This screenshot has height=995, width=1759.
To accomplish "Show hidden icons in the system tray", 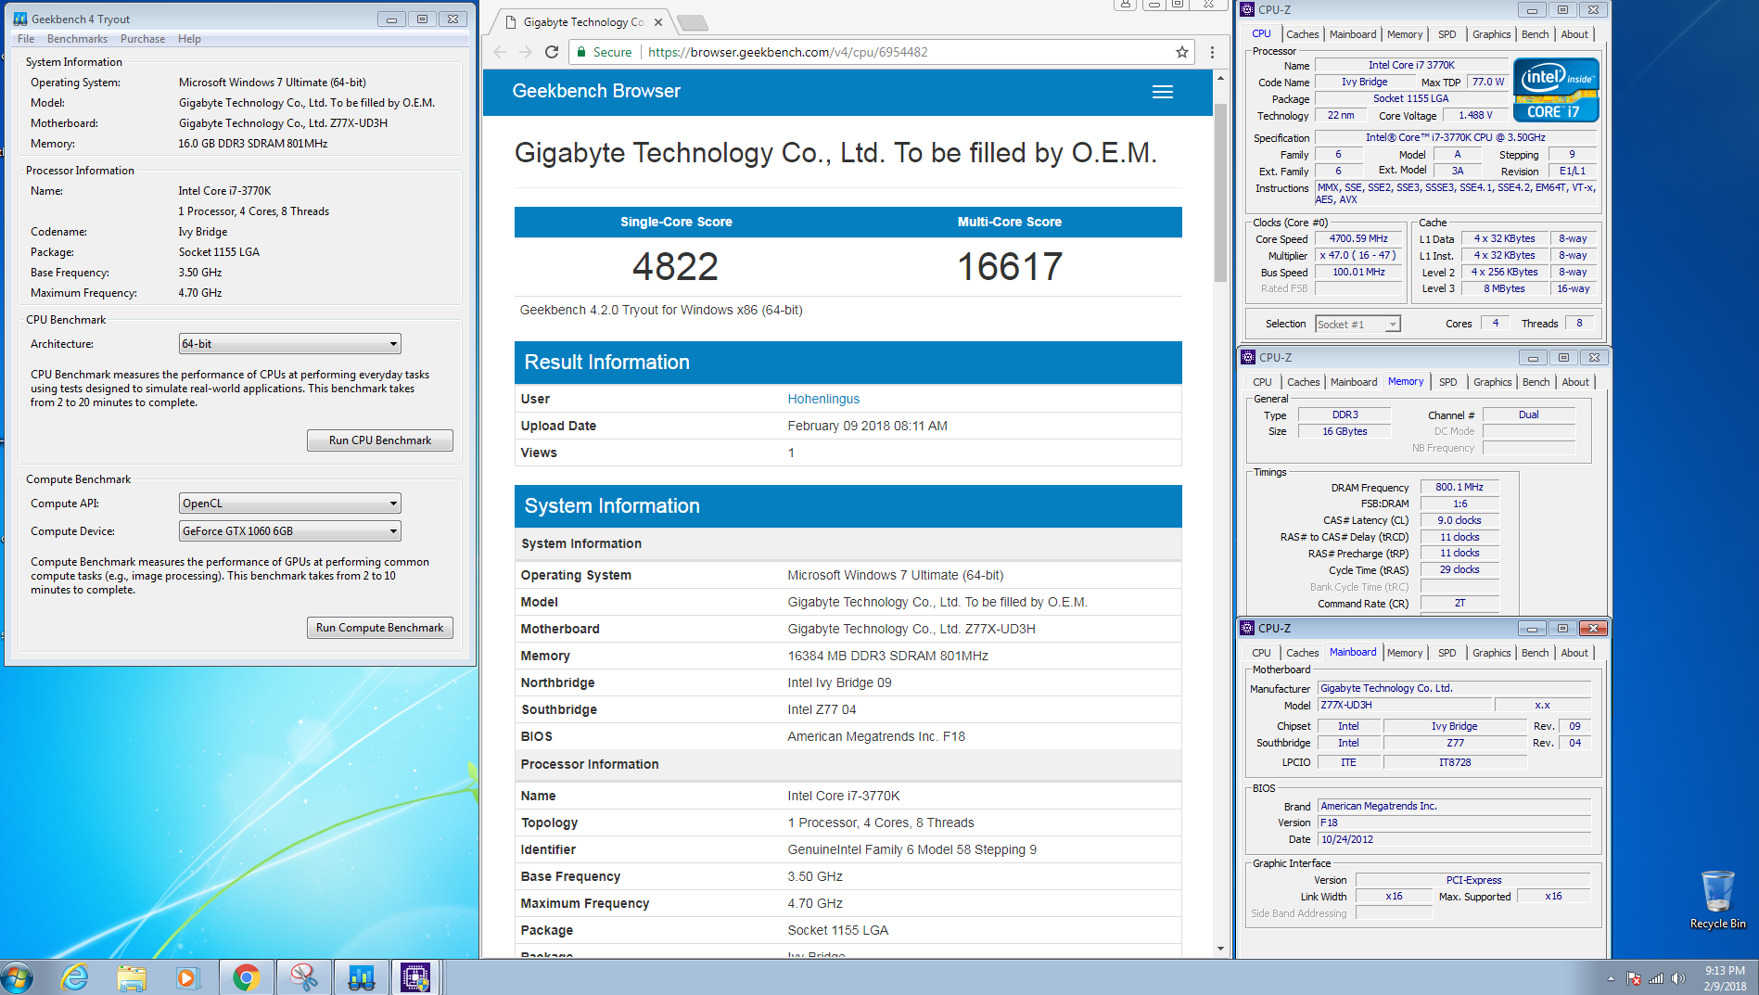I will coord(1611,978).
